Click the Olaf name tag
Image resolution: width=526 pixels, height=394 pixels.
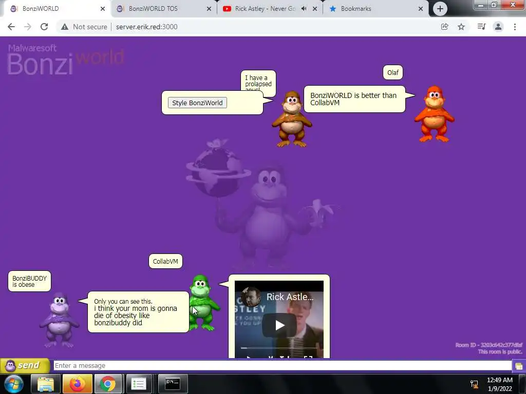point(393,72)
